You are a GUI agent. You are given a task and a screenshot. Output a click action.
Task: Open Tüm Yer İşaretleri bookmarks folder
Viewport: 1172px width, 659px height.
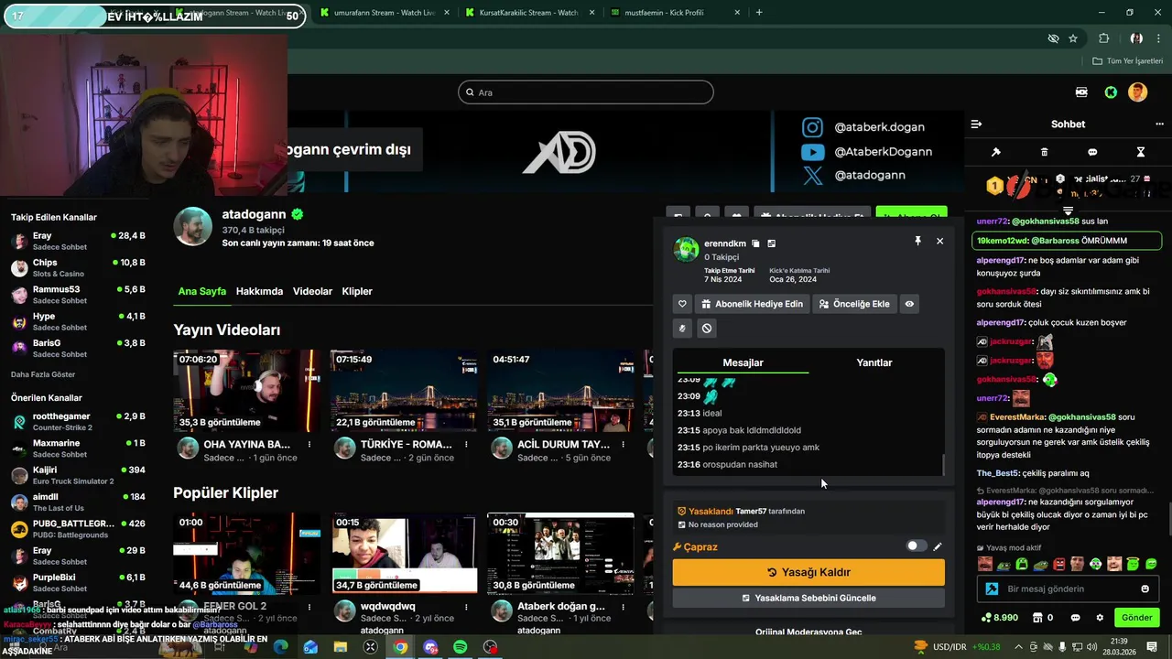[1128, 61]
